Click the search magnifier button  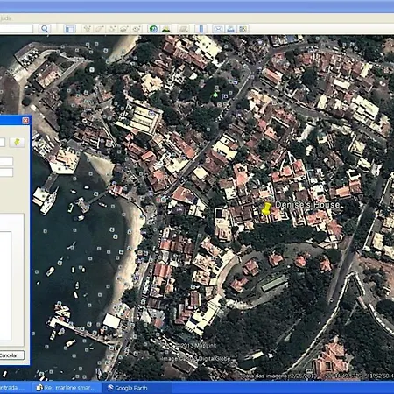click(45, 29)
